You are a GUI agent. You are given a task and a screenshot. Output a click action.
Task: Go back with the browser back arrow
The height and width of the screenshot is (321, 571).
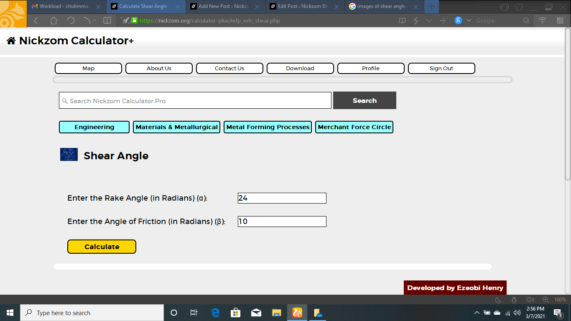coord(36,20)
